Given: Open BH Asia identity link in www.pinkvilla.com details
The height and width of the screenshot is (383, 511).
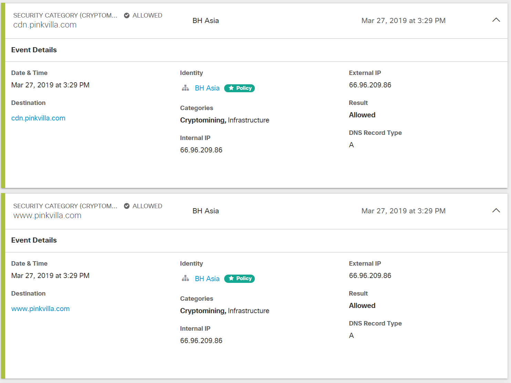Looking at the screenshot, I should [x=207, y=279].
